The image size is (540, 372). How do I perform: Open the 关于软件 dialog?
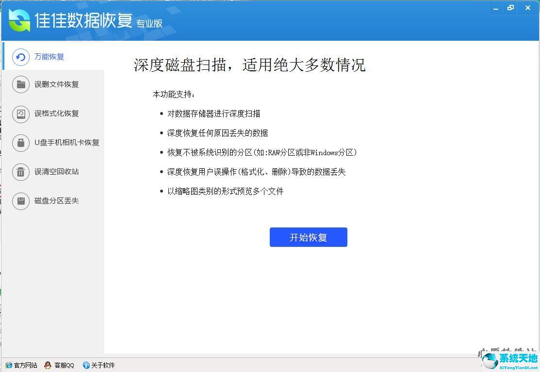pos(99,365)
